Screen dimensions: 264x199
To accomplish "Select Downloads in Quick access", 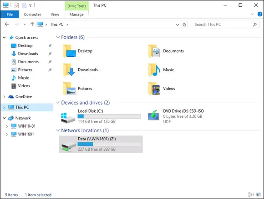I will [28, 54].
